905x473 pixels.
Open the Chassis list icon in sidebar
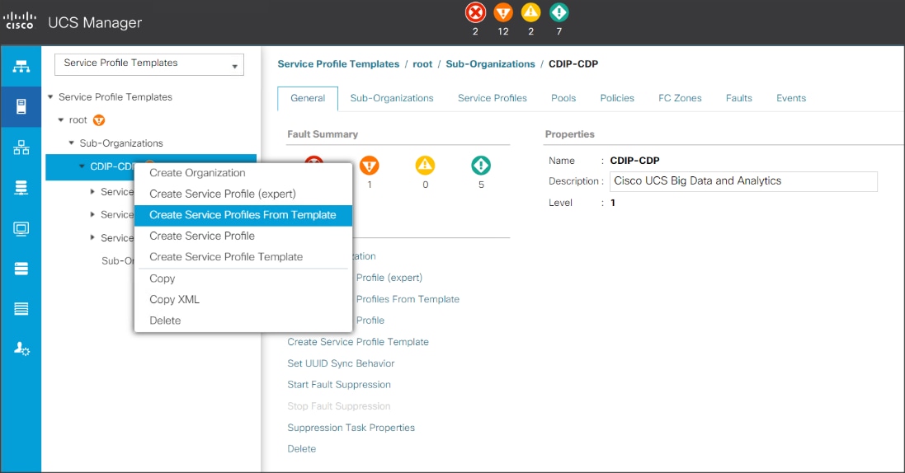(x=21, y=308)
